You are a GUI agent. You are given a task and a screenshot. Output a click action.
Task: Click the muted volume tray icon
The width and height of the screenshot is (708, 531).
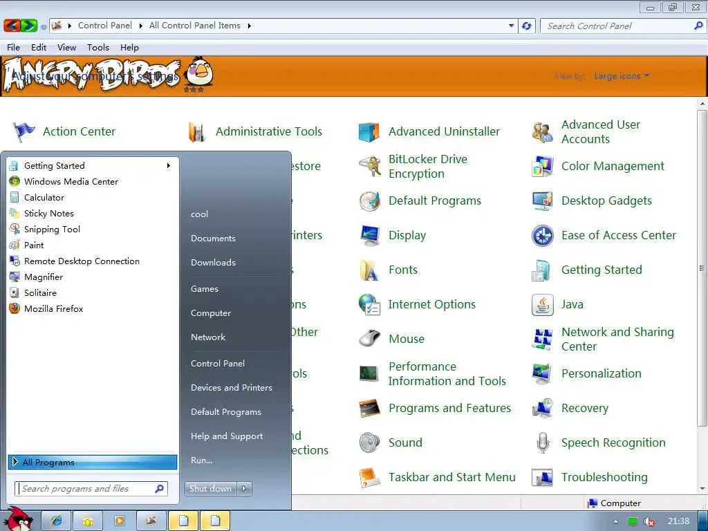[x=649, y=522]
